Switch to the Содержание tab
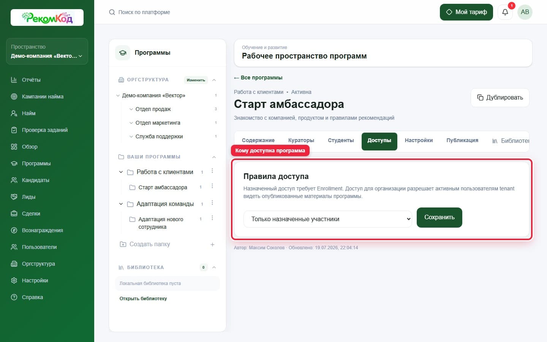The width and height of the screenshot is (547, 342). (x=258, y=141)
